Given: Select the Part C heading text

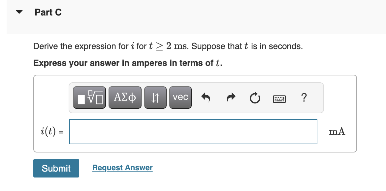Looking at the screenshot, I should pyautogui.click(x=48, y=12).
